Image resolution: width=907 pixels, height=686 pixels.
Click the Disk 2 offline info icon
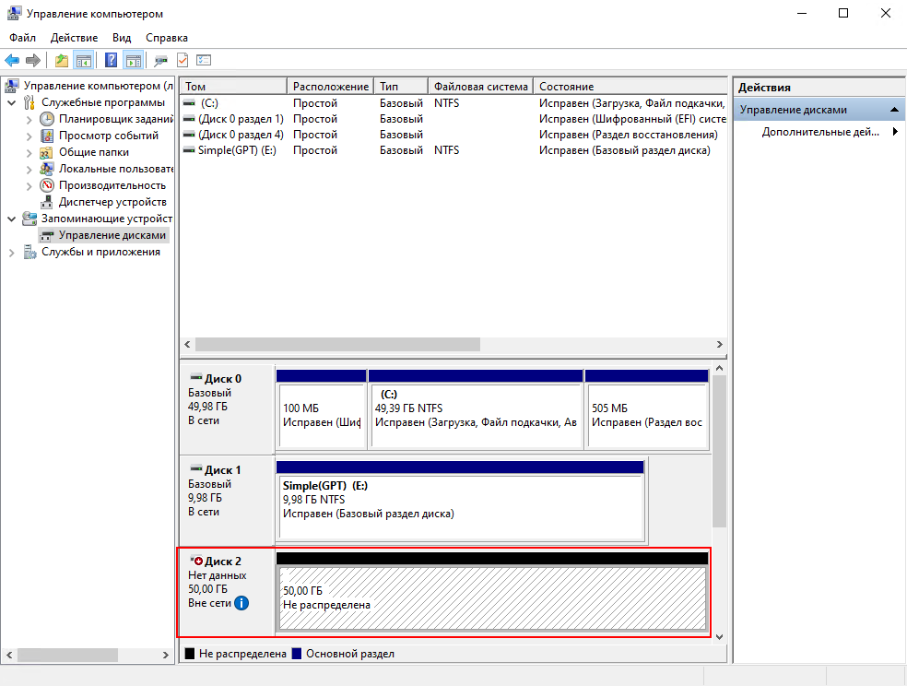[x=241, y=603]
